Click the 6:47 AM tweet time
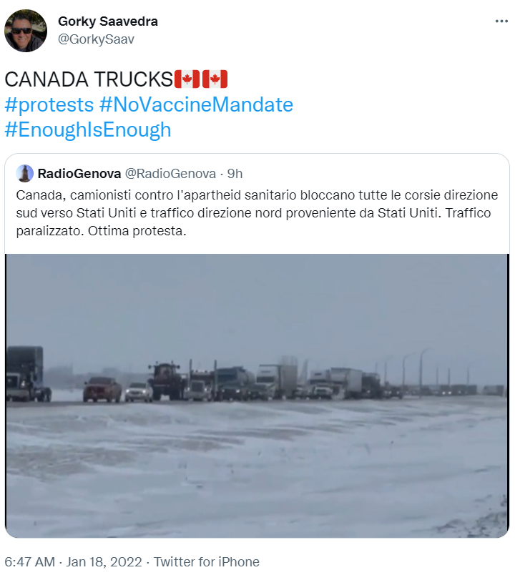This screenshot has width=520, height=580. pos(29,562)
